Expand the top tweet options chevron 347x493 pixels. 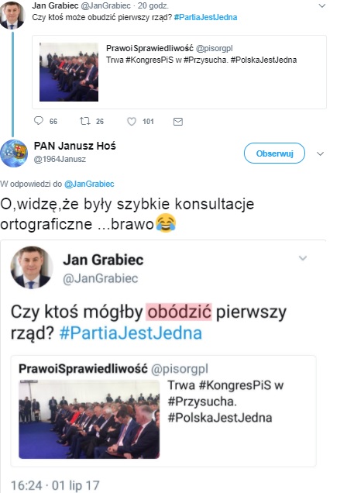pyautogui.click(x=322, y=5)
